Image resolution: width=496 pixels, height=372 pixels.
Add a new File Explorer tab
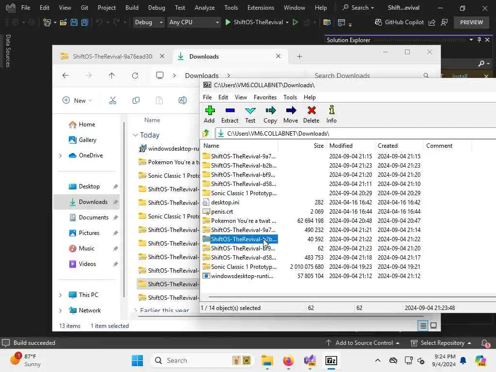coord(299,56)
